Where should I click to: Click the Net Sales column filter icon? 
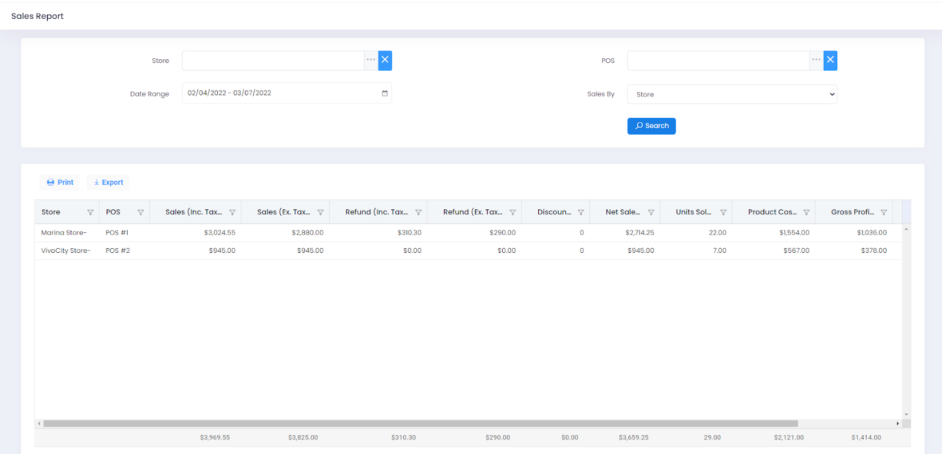[x=651, y=212]
